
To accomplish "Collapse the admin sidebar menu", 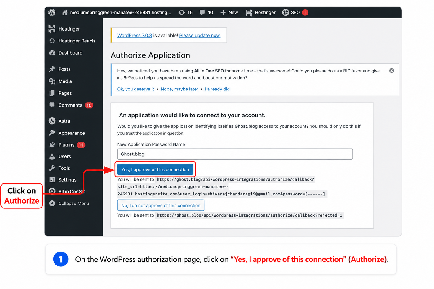I will [x=73, y=203].
